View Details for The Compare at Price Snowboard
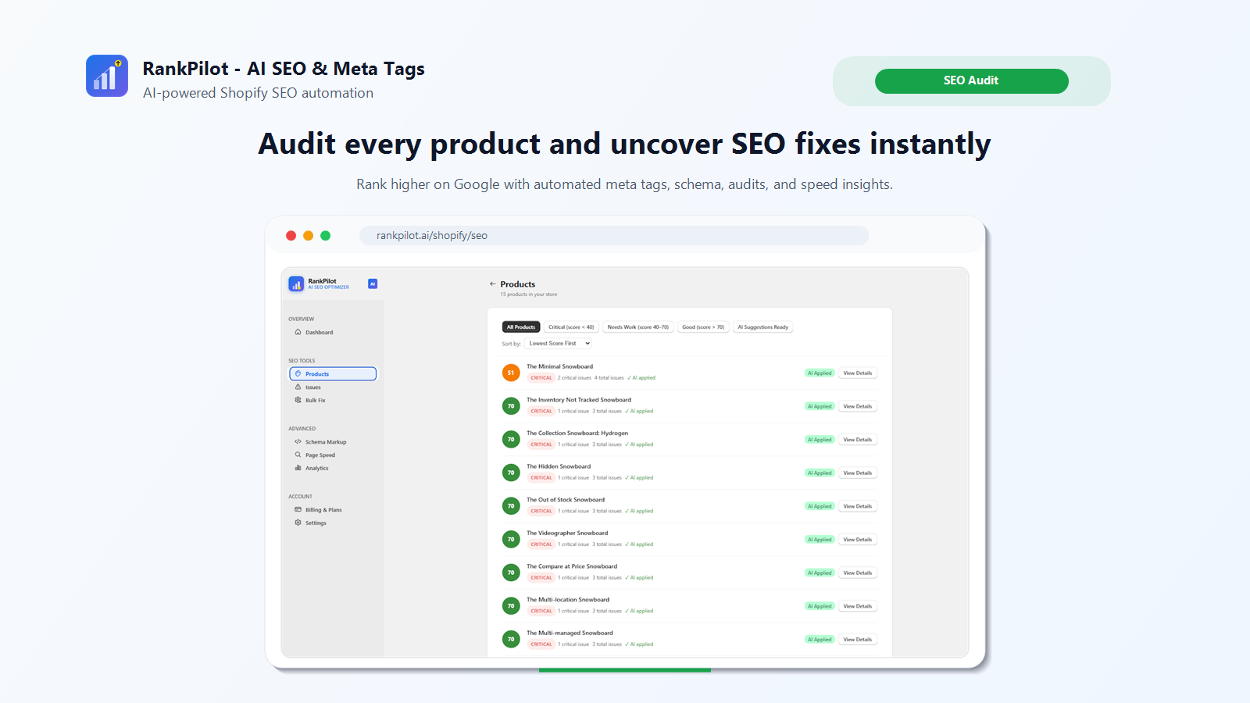Image resolution: width=1250 pixels, height=703 pixels. click(x=858, y=573)
